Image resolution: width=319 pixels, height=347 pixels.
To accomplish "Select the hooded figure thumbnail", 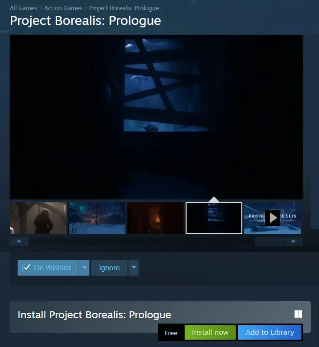I will [38, 218].
